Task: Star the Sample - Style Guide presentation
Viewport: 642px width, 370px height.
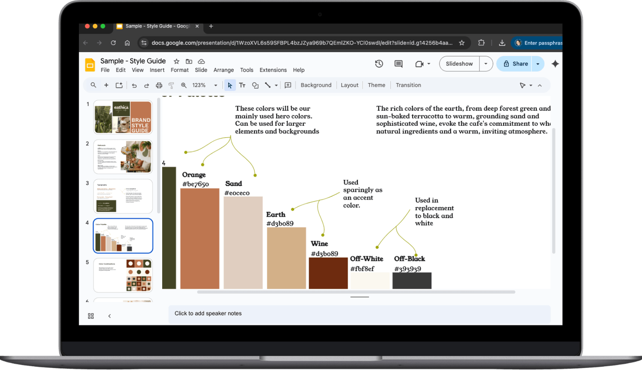Action: click(x=176, y=61)
